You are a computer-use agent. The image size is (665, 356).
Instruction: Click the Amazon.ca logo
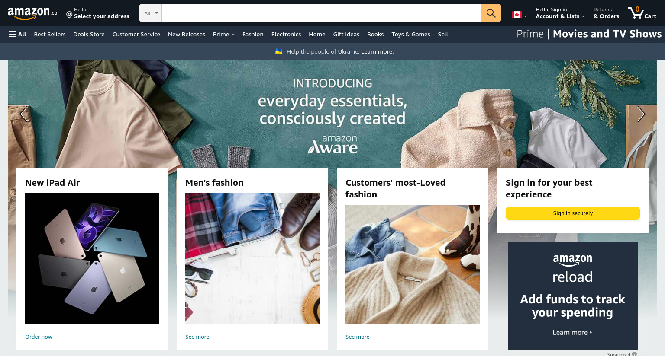pyautogui.click(x=32, y=13)
